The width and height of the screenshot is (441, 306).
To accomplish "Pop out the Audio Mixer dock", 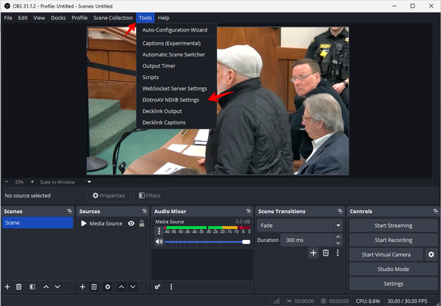I will point(248,211).
